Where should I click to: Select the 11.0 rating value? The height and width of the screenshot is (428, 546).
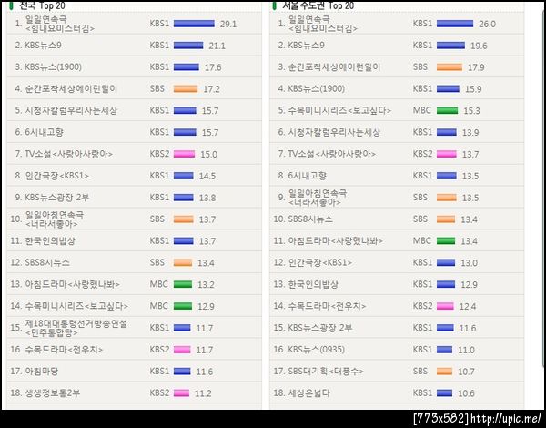[x=466, y=350]
